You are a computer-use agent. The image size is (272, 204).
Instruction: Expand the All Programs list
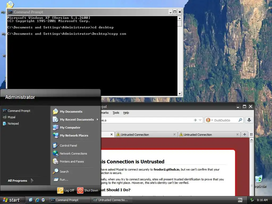(x=20, y=181)
